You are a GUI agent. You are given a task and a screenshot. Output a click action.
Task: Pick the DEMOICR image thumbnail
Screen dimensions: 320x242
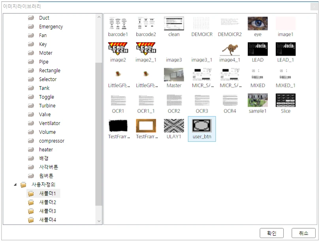tap(202, 23)
